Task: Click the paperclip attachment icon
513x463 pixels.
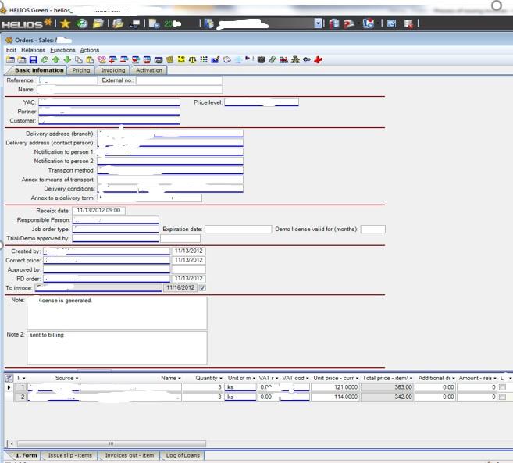Action: click(x=273, y=59)
